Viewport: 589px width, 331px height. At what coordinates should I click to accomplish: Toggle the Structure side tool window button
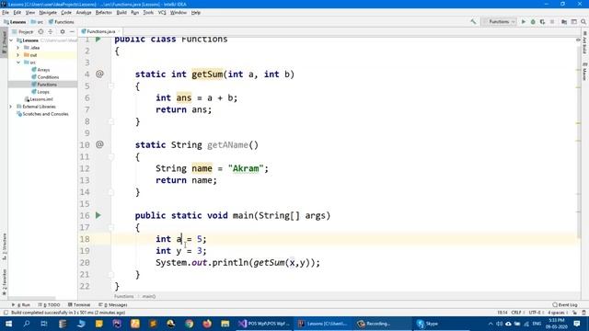4,246
